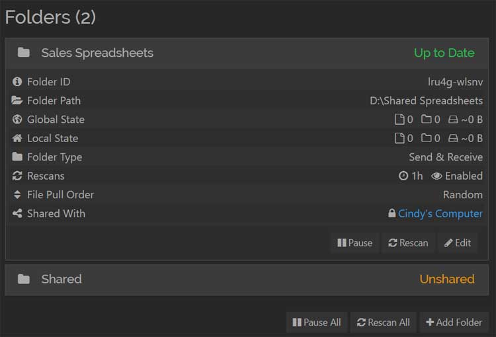This screenshot has height=337, width=496.
Task: Click the Local State ~0 B size value
Action: point(472,138)
